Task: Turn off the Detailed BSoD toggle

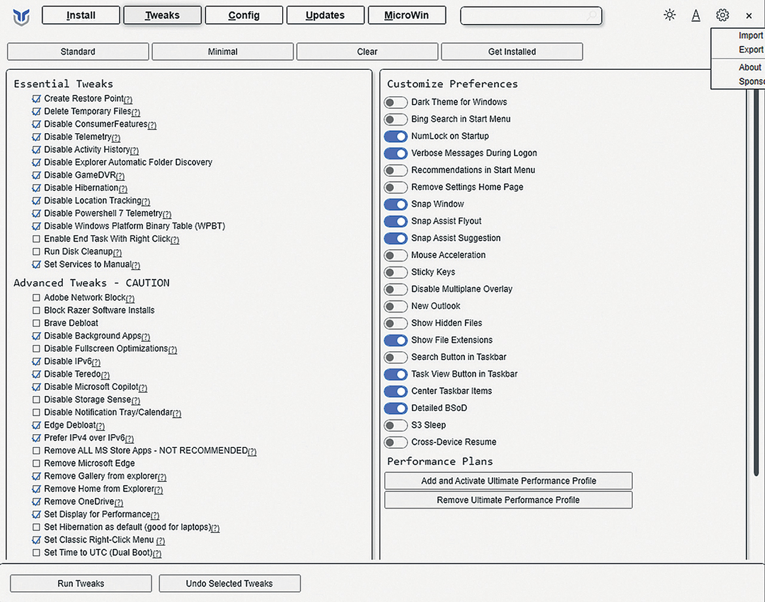Action: (x=396, y=408)
